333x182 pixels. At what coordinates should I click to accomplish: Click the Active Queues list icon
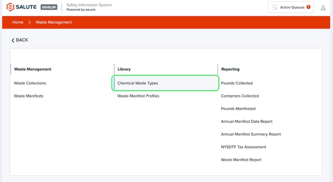pyautogui.click(x=275, y=7)
